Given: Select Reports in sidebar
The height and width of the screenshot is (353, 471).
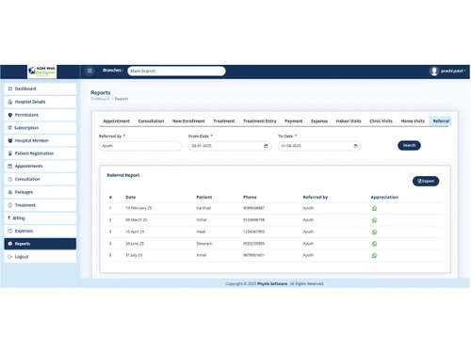Looking at the screenshot, I should (41, 244).
